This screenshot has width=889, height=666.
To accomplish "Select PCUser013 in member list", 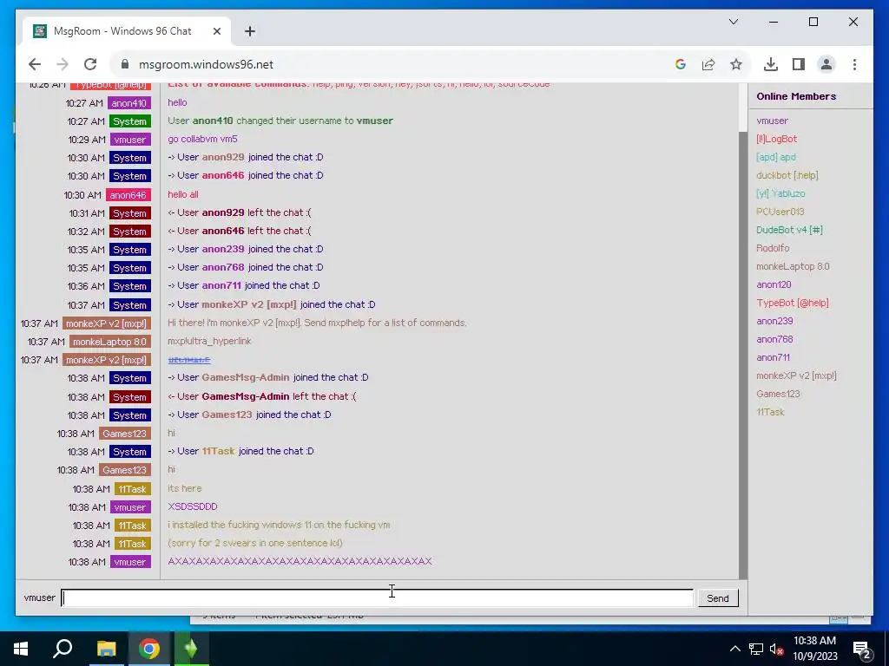I will [780, 212].
